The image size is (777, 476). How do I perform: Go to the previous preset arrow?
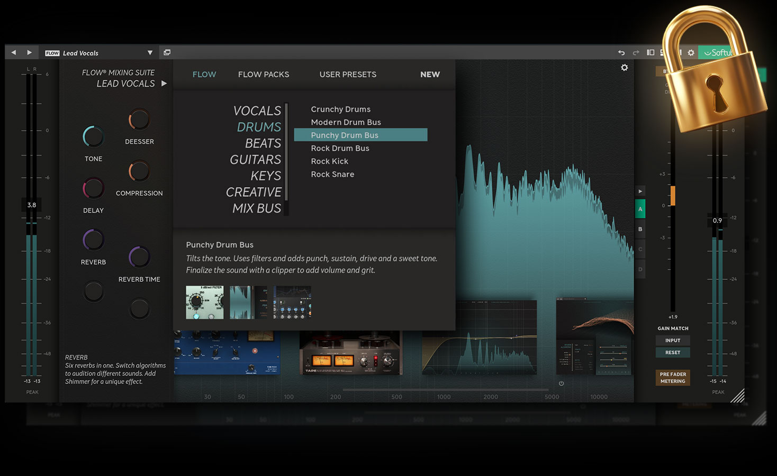click(14, 52)
